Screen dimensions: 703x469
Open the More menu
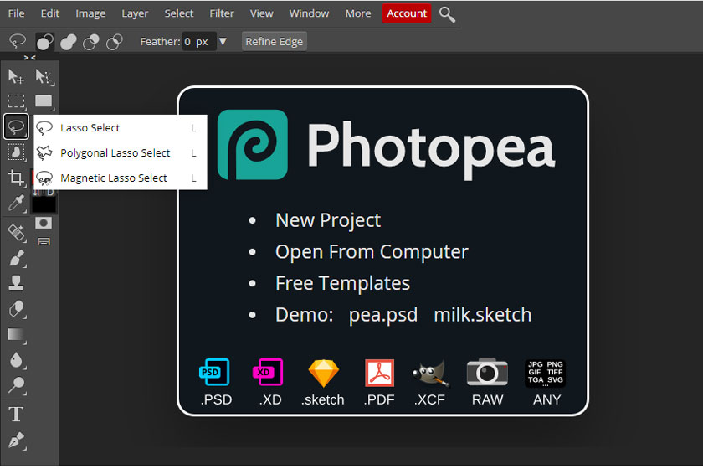pyautogui.click(x=358, y=13)
